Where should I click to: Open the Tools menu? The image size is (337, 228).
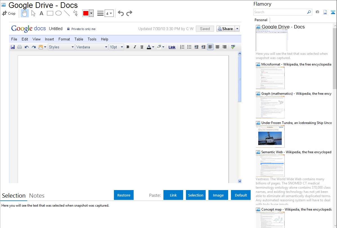click(x=92, y=39)
